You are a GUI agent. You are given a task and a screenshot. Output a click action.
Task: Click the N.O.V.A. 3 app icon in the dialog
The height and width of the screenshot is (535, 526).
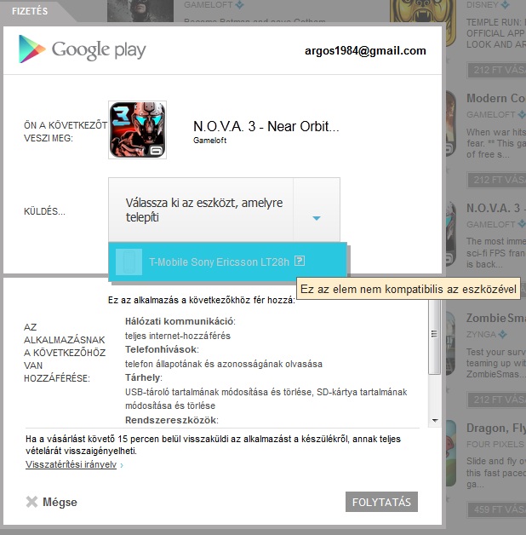tap(137, 129)
